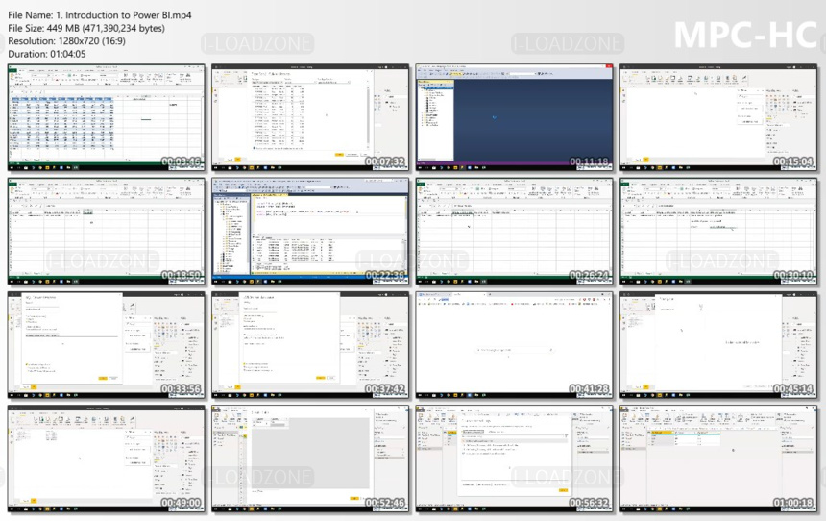This screenshot has width=826, height=521.
Task: Select the thumbnail stamped 00:45:14
Action: tap(718, 345)
